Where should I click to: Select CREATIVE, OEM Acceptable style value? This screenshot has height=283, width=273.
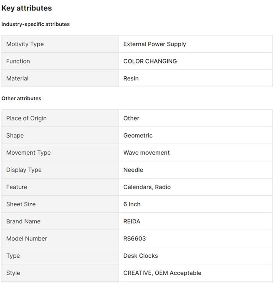point(162,273)
